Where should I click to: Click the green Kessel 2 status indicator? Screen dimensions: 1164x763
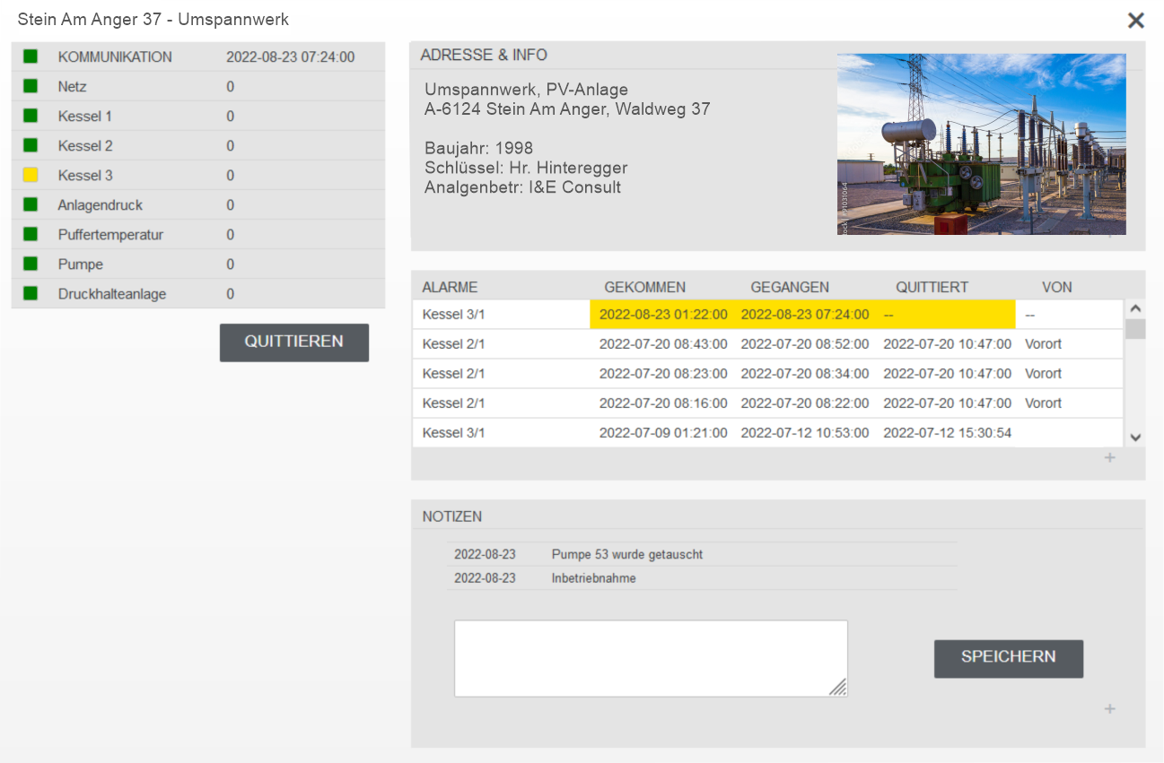(x=31, y=145)
